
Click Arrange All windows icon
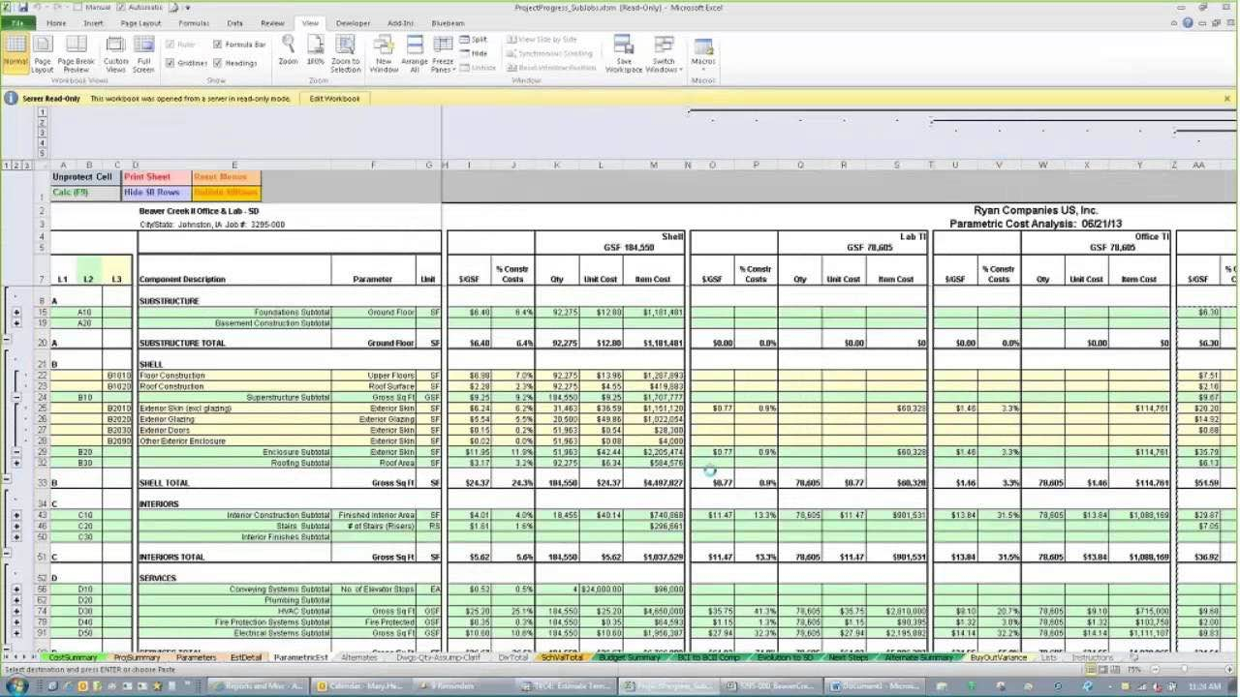point(413,53)
